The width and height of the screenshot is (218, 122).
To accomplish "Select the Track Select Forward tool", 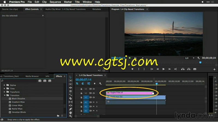I will pyautogui.click(x=71, y=81).
